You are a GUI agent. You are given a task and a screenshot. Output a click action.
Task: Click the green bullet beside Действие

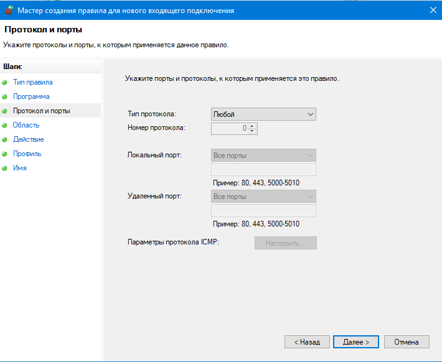(5, 140)
